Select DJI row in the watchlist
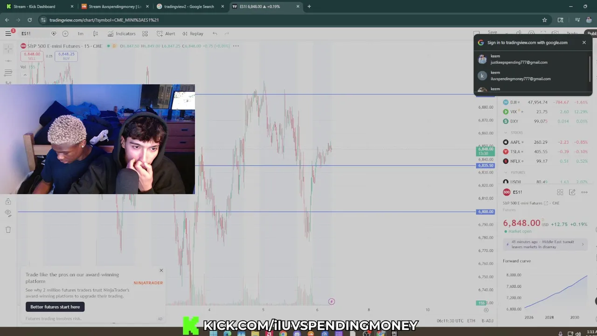Screen dimensions: 597x336 click(x=545, y=102)
